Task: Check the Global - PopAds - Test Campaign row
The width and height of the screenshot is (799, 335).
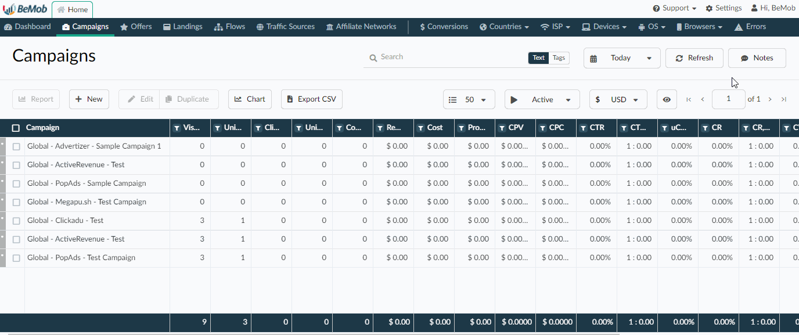Action: 16,258
